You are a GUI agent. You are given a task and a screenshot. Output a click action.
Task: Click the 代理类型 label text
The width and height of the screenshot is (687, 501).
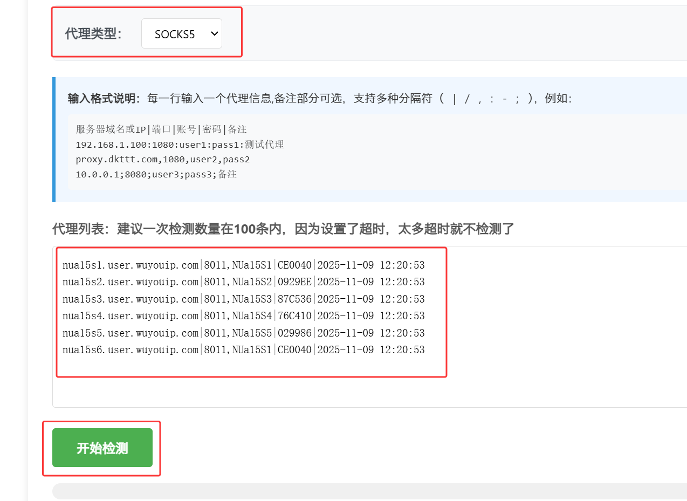pos(93,34)
